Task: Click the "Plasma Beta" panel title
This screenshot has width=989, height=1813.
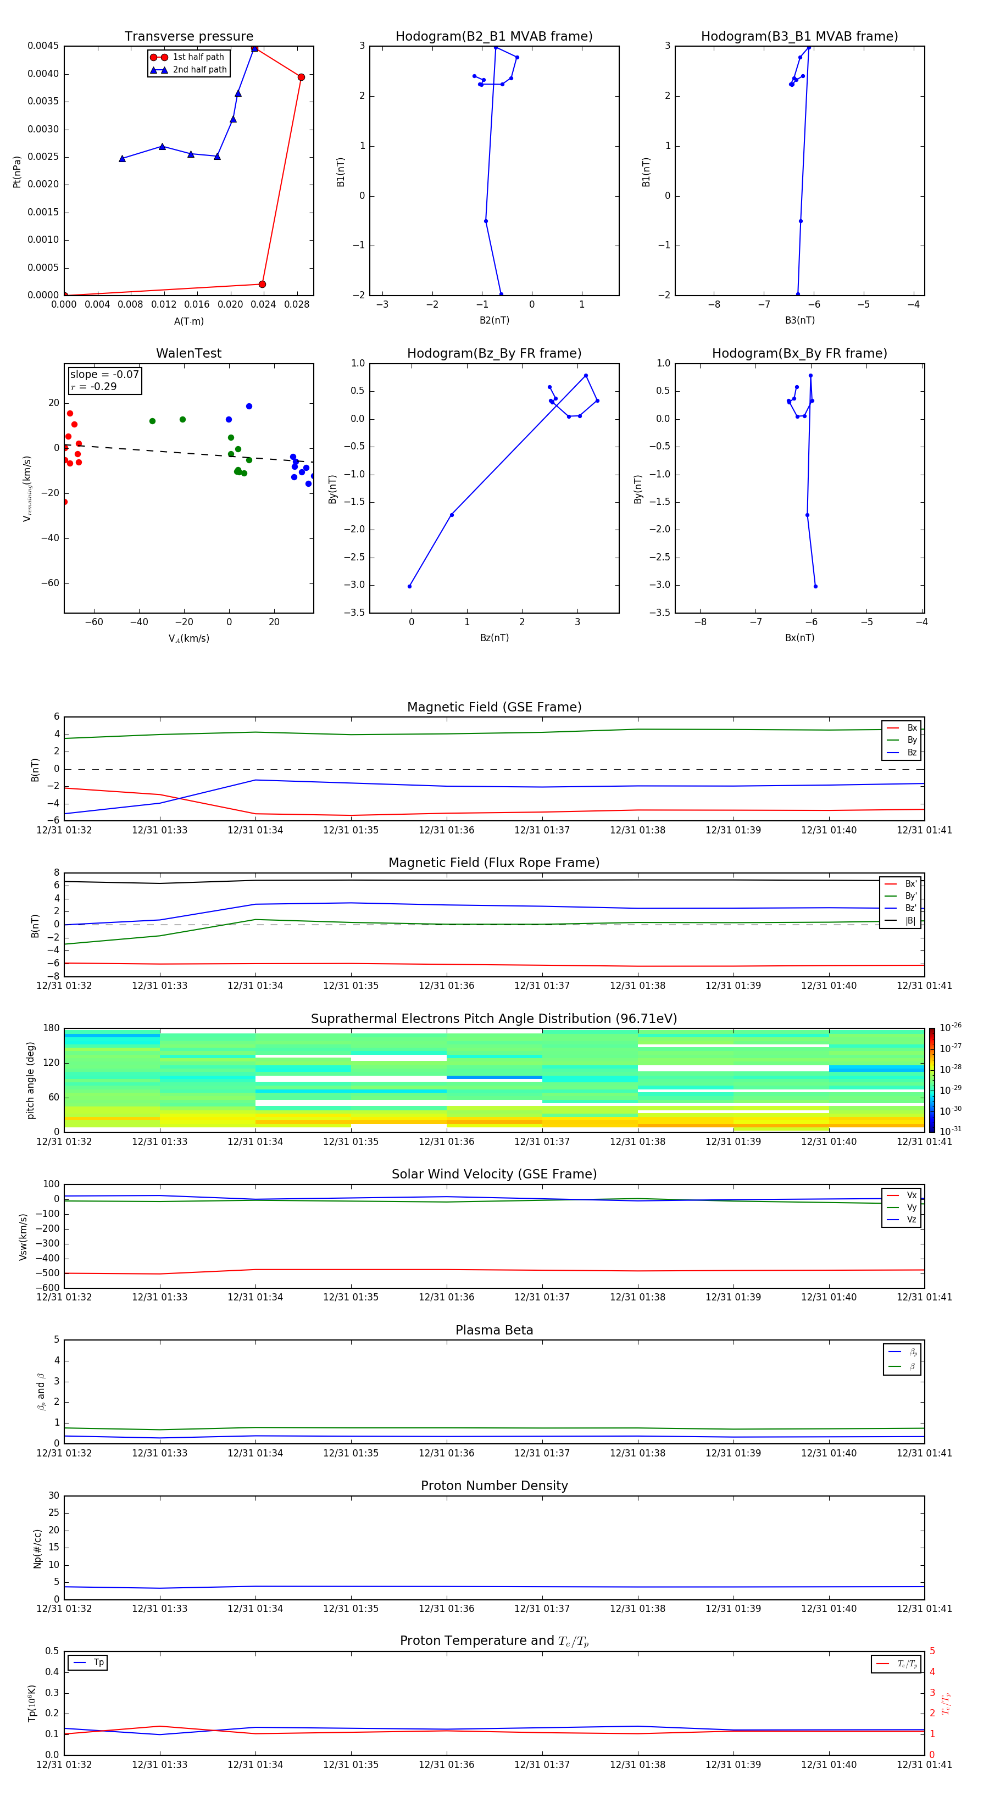Action: pyautogui.click(x=494, y=1330)
